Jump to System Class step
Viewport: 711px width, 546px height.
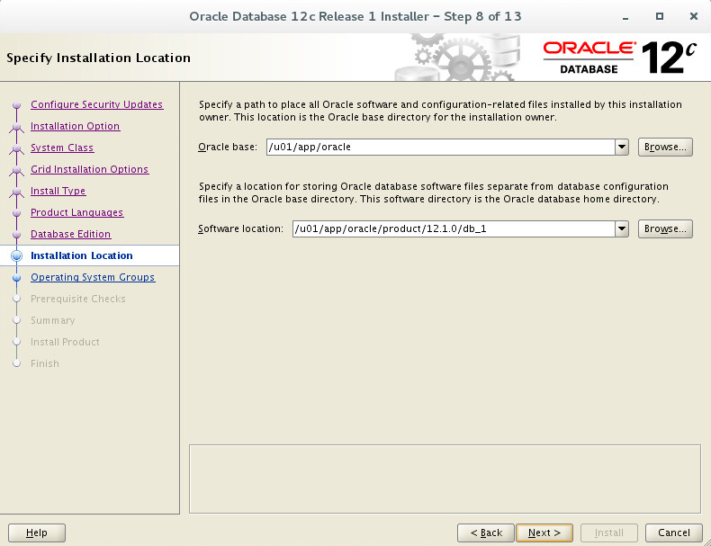click(62, 148)
